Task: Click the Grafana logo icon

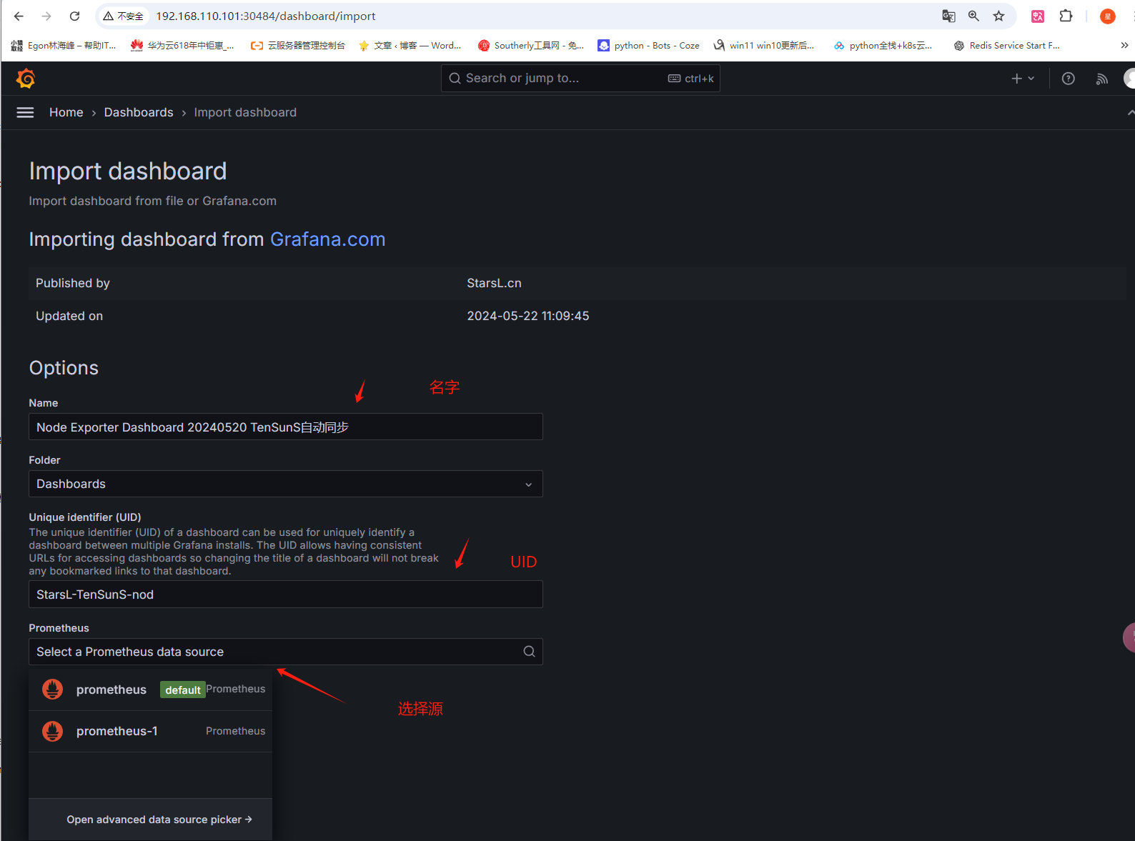Action: tap(26, 79)
